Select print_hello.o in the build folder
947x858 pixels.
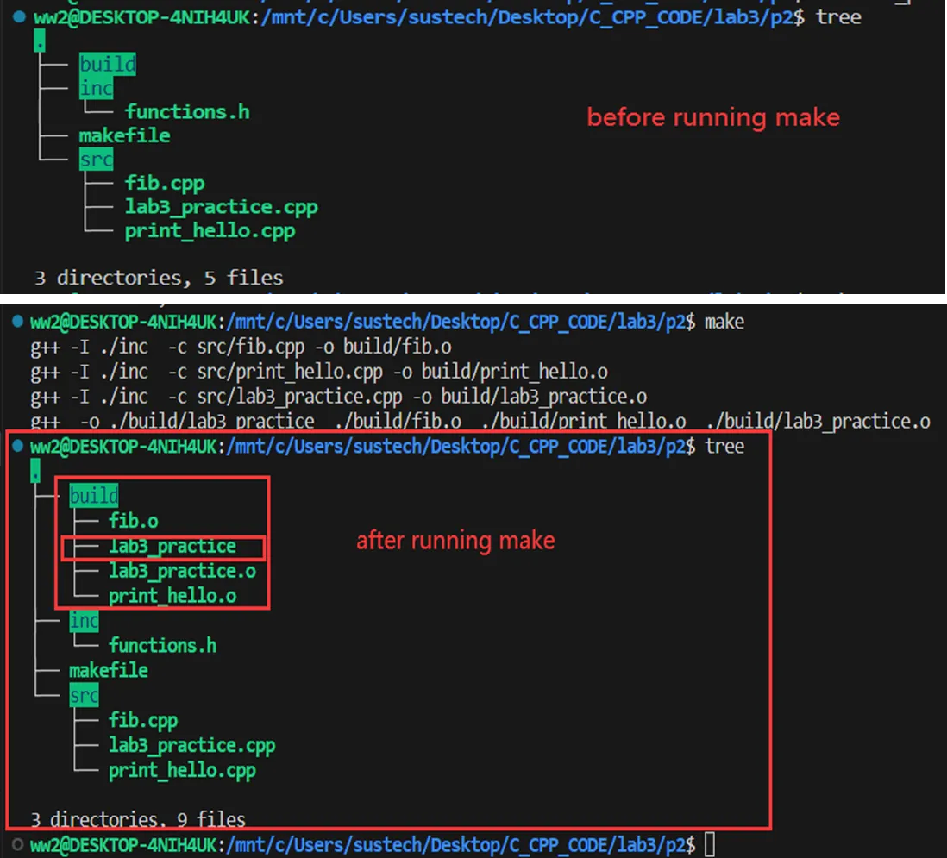(x=172, y=596)
